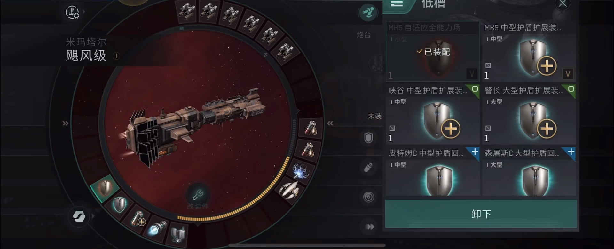Screen dimensions: 614x249
Task: Open the ship fitting settings icon
Action: 72,12
